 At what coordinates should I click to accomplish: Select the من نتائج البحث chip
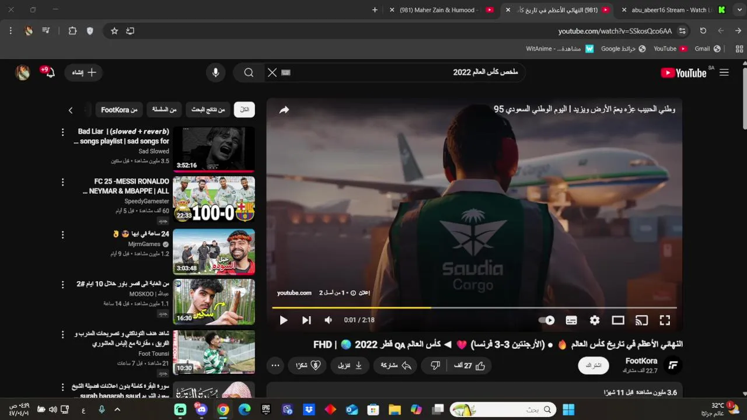208,110
